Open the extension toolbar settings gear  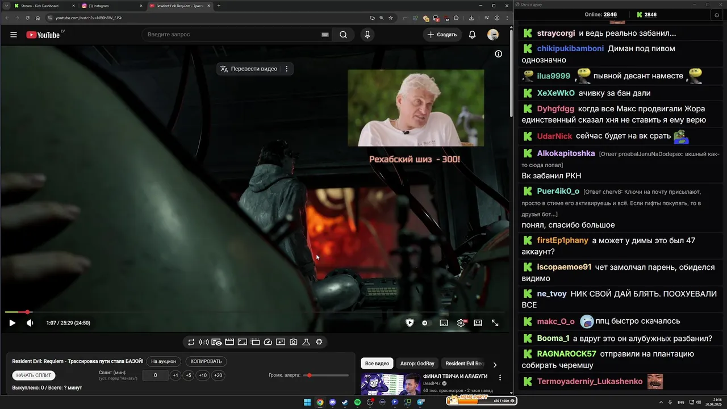[x=319, y=342]
